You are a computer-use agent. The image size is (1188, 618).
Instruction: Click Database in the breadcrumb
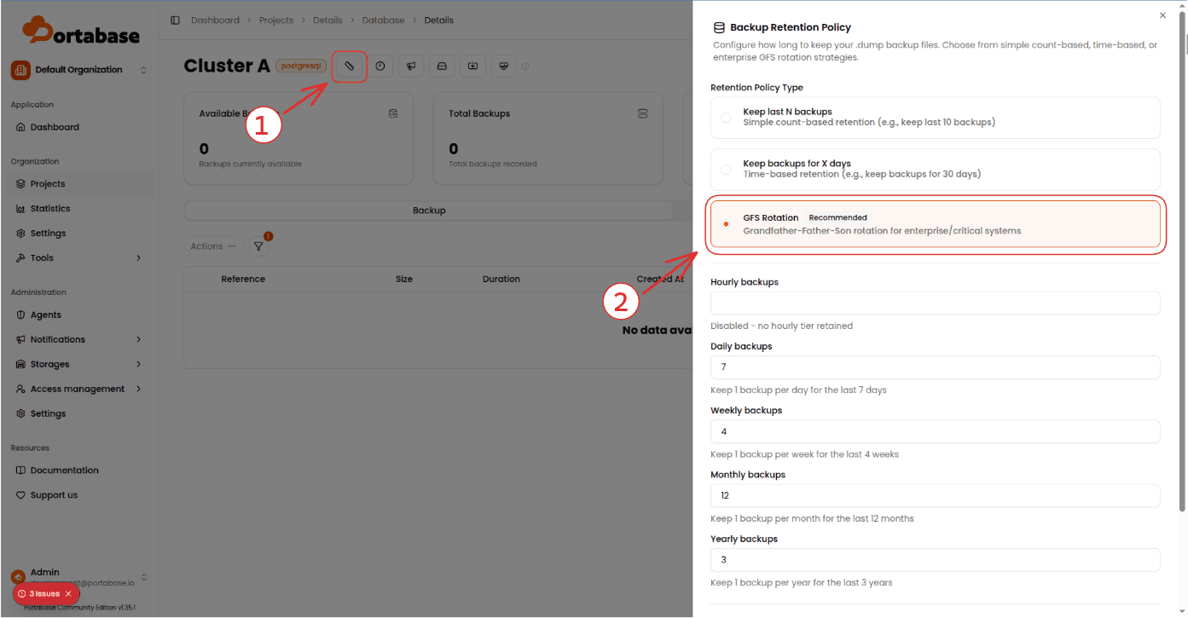click(384, 20)
